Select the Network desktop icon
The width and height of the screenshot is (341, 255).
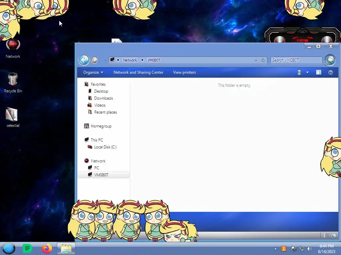(13, 49)
